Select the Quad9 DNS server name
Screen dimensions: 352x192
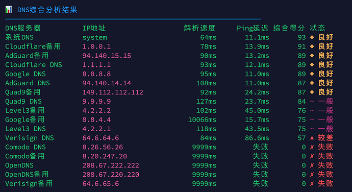[23, 102]
